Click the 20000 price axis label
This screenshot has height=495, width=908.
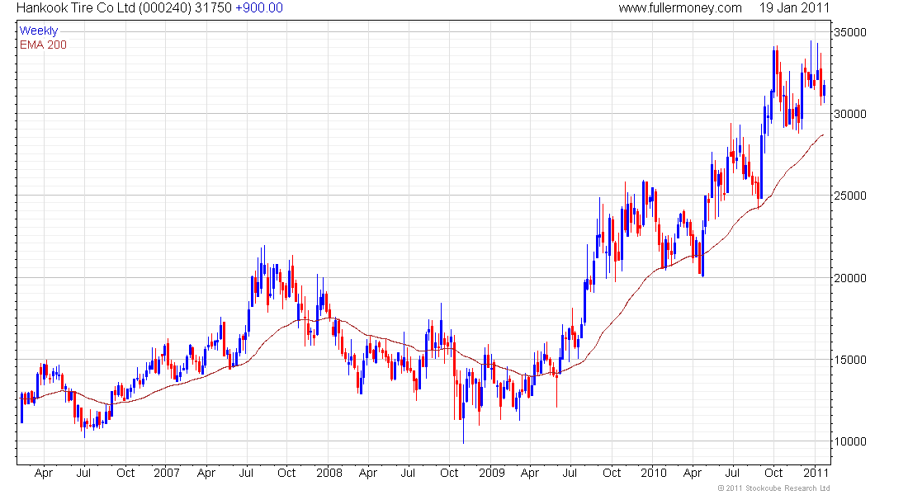click(x=850, y=278)
